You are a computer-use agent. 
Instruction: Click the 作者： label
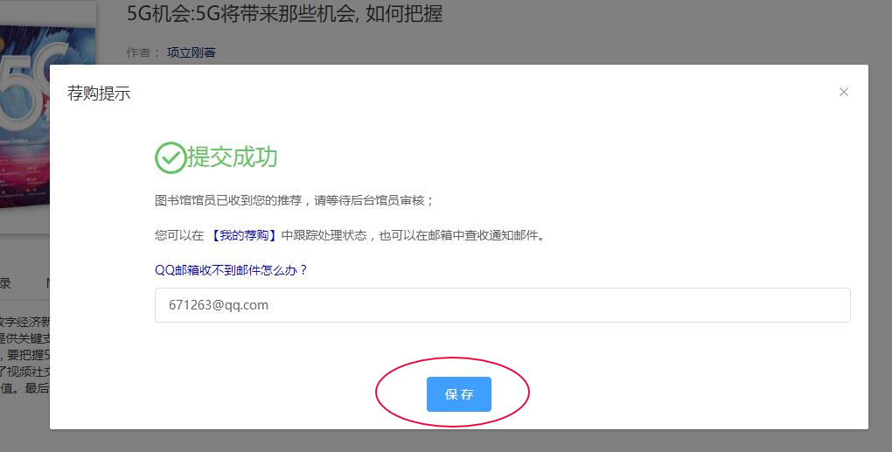[143, 52]
